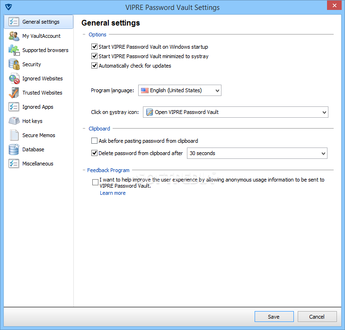Viewport: 345px width, 330px height.
Task: Click the Miscellaneous checklist icon
Action: (x=14, y=164)
